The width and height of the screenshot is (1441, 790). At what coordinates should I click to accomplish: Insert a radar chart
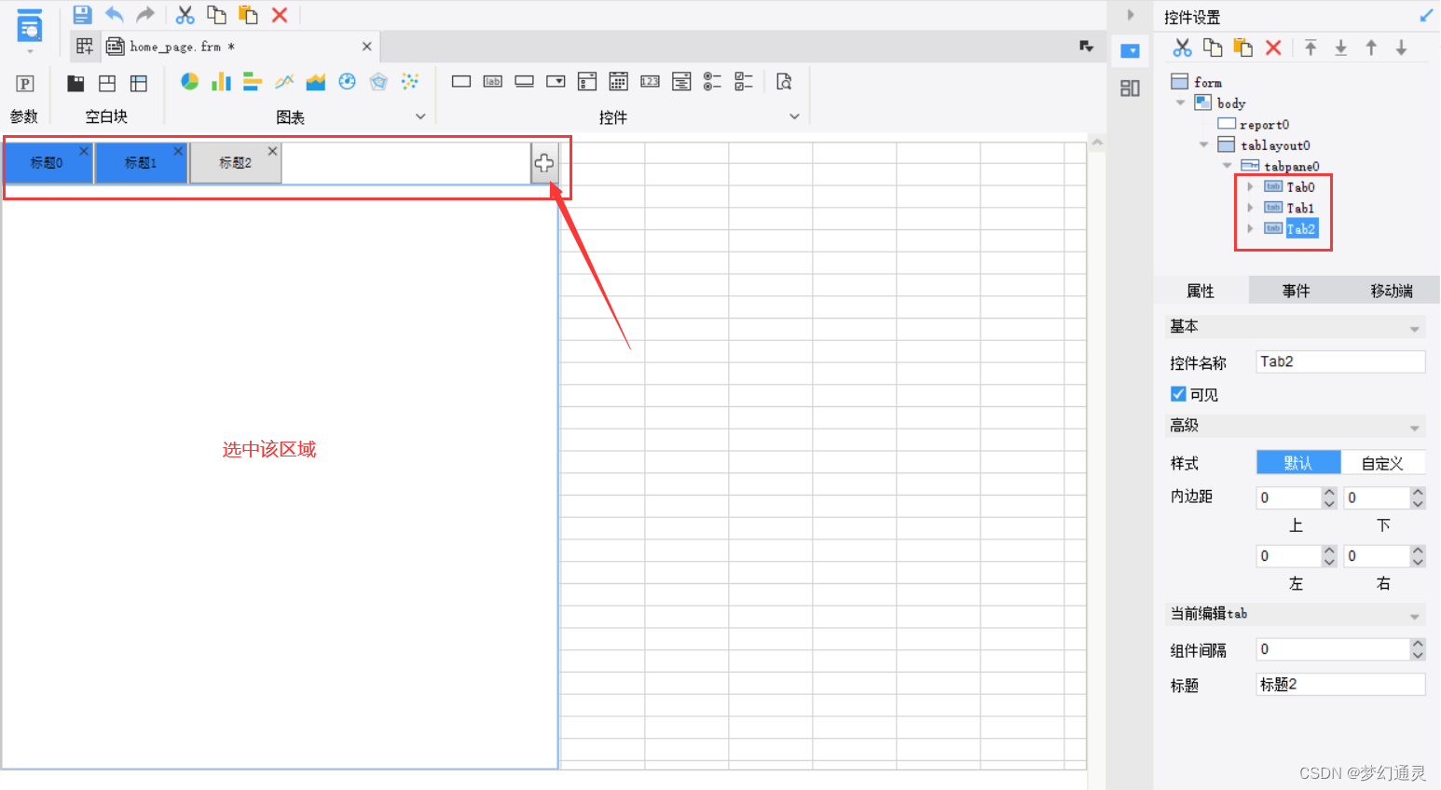coord(378,82)
